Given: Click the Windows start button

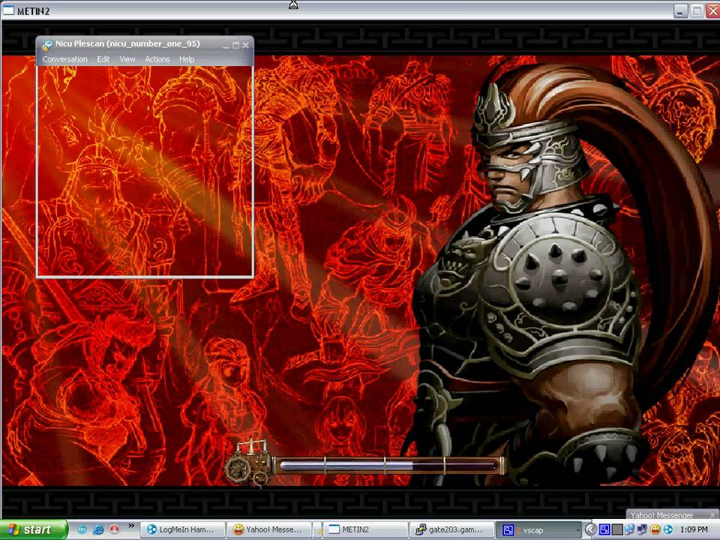Looking at the screenshot, I should click(33, 529).
